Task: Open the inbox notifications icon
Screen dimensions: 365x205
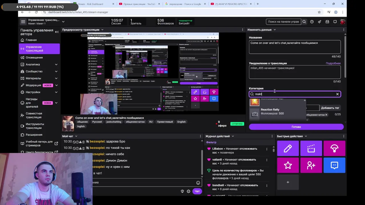Action: coord(327,22)
